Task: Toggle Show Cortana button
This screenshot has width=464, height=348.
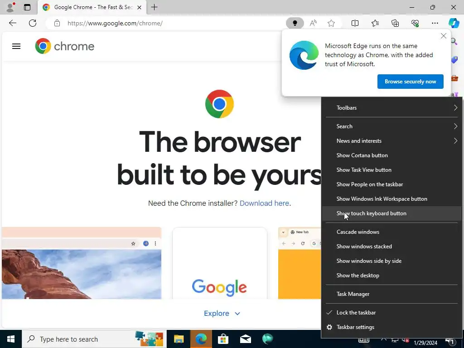Action: (x=392, y=155)
